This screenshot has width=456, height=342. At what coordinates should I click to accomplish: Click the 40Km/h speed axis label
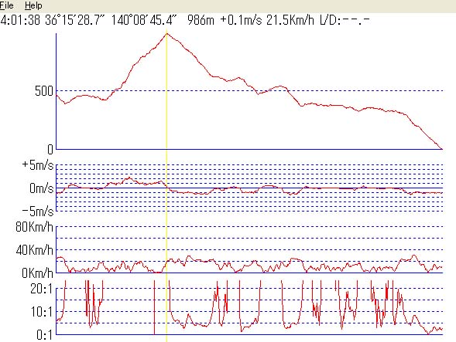35,250
